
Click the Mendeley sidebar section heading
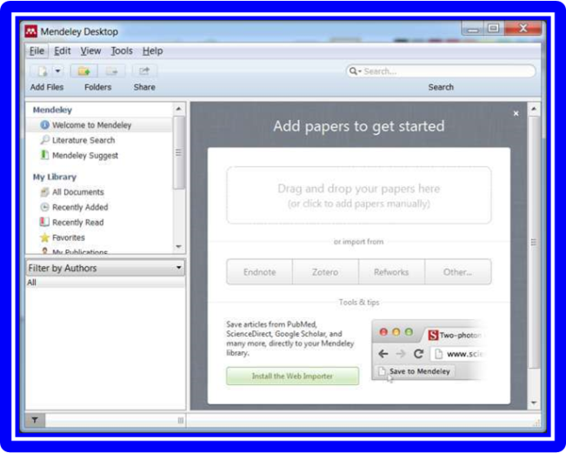coord(52,110)
